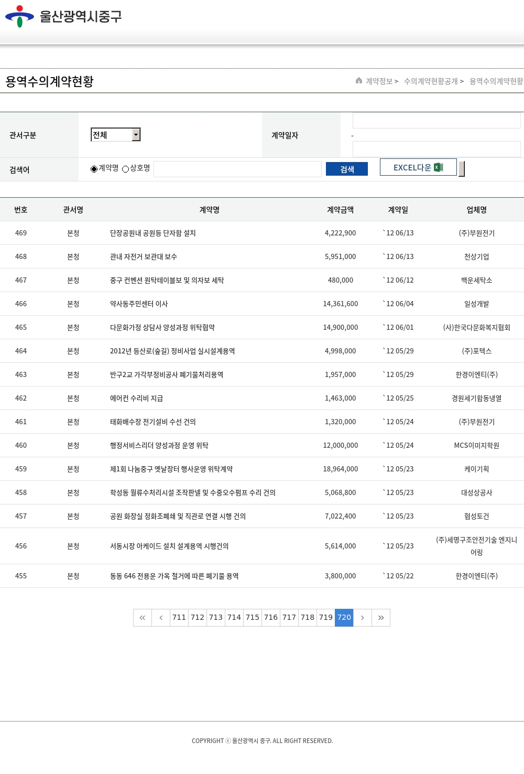Click the contract start date field
The height and width of the screenshot is (774, 524).
click(x=436, y=121)
